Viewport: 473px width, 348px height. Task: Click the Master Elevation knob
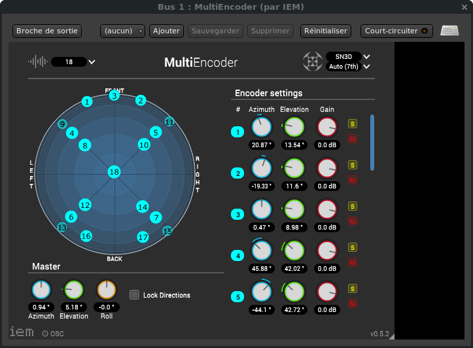coord(74,290)
